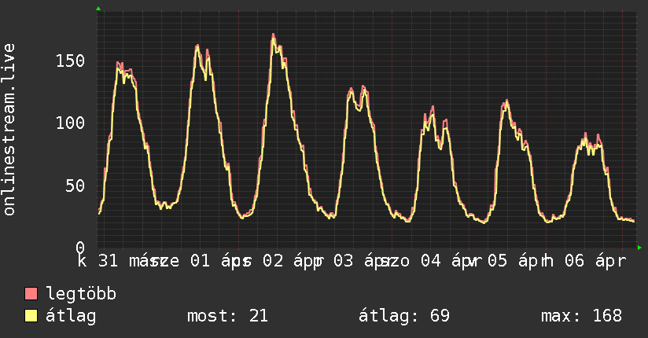Click the green arrow ending the x-axis
The height and width of the screenshot is (338, 648).
click(x=639, y=248)
